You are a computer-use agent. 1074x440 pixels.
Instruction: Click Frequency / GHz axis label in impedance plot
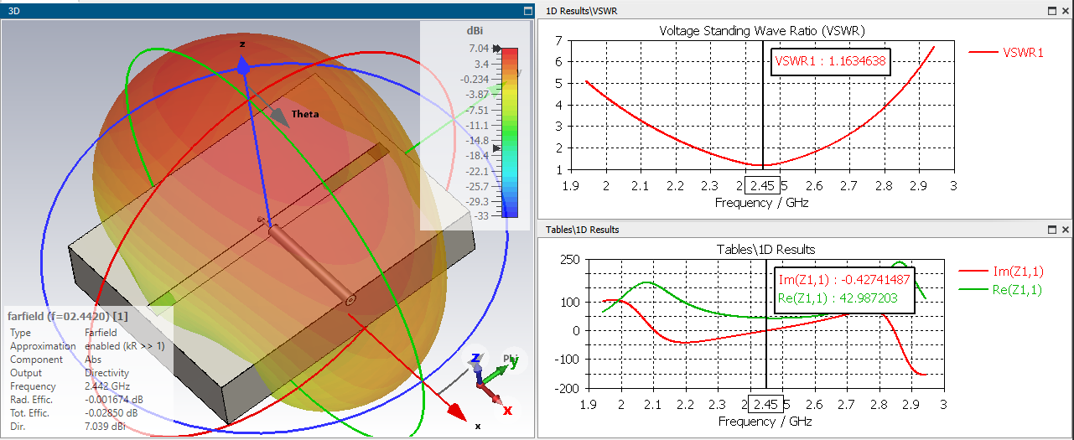coord(765,421)
